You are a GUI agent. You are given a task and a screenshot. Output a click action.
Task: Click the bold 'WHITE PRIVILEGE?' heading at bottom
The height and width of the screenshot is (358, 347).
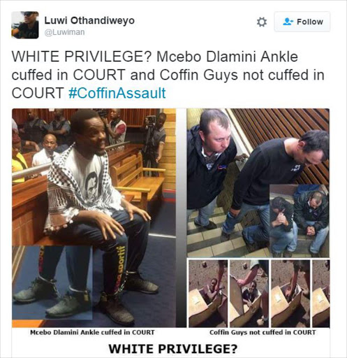pos(173,349)
